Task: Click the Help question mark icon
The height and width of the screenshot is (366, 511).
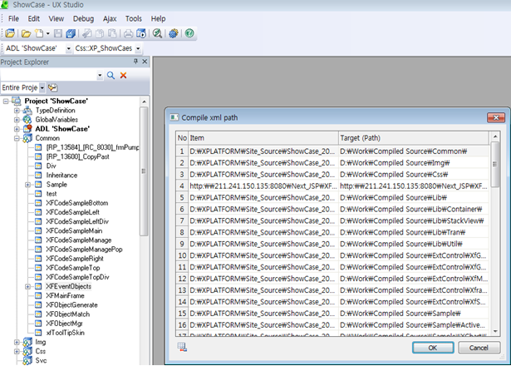Action: pyautogui.click(x=189, y=33)
